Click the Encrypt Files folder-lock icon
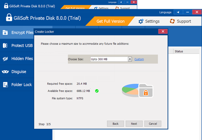This screenshot has width=202, height=140. pos(5,32)
